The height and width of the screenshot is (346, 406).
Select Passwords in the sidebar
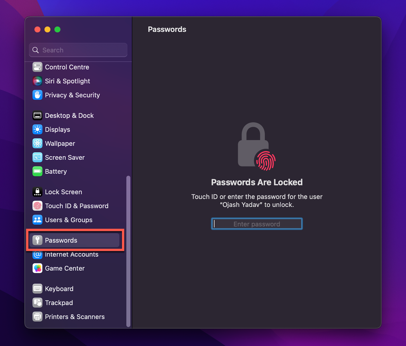(74, 240)
